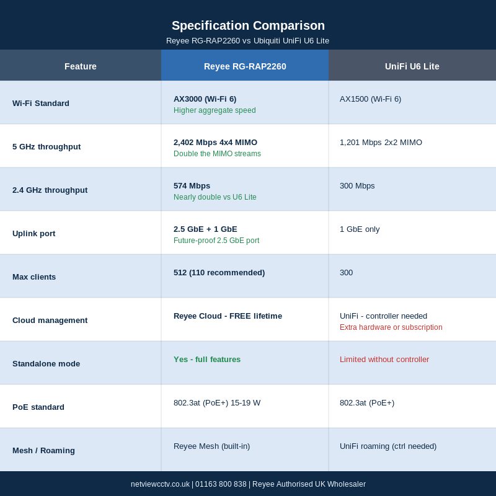
Task: Click the UniFi '802.3at (PoE+)' value
Action: point(367,402)
